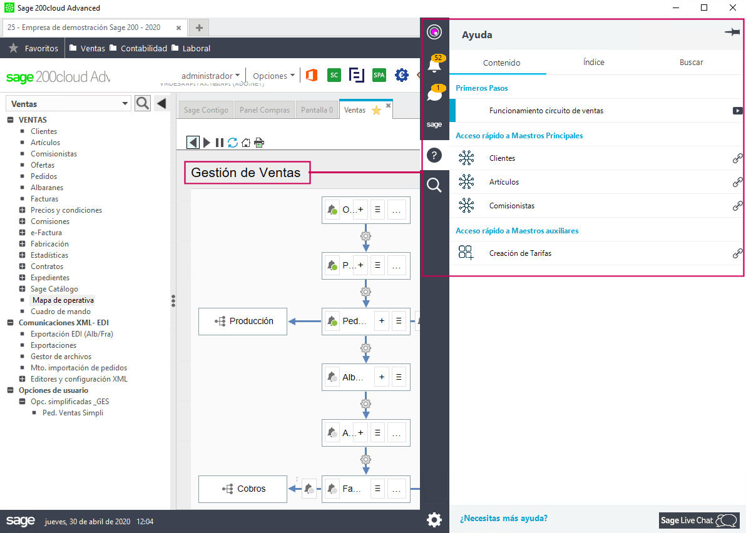This screenshot has height=533, width=746.
Task: Click the green SC toolbar icon
Action: pos(334,75)
